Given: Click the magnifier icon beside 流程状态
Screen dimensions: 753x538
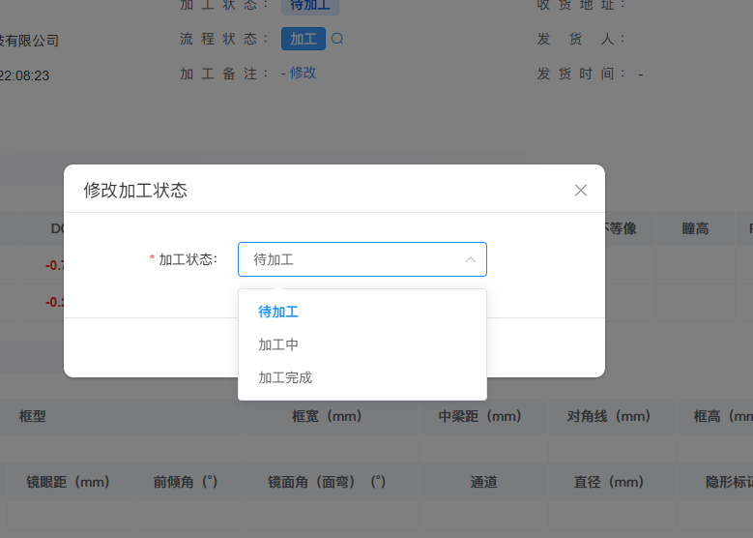Looking at the screenshot, I should pos(337,40).
